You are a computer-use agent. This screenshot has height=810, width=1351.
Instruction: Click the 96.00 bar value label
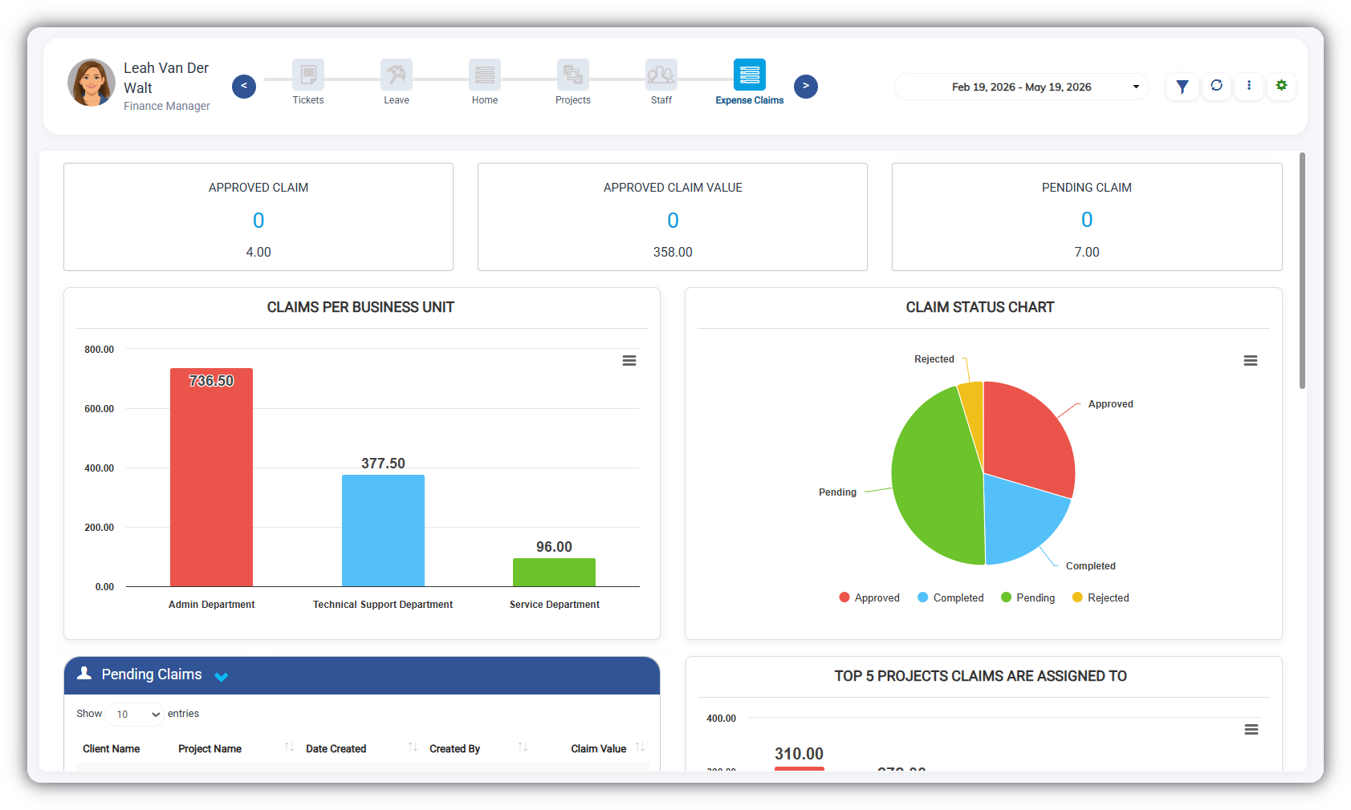point(554,547)
